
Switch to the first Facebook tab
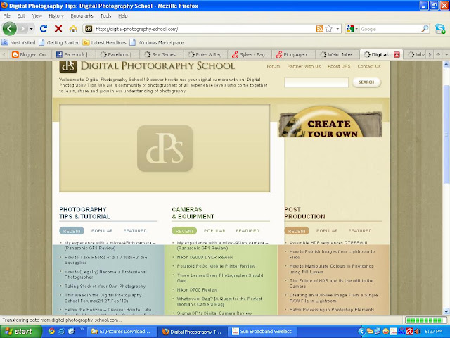[x=75, y=54]
